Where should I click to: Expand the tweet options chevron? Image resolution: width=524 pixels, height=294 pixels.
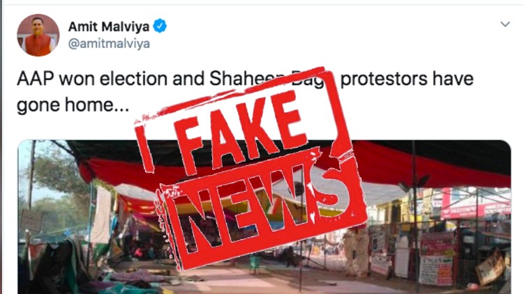point(505,24)
